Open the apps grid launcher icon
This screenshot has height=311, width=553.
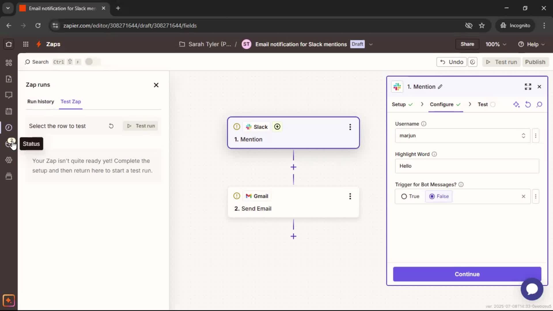pos(26,44)
